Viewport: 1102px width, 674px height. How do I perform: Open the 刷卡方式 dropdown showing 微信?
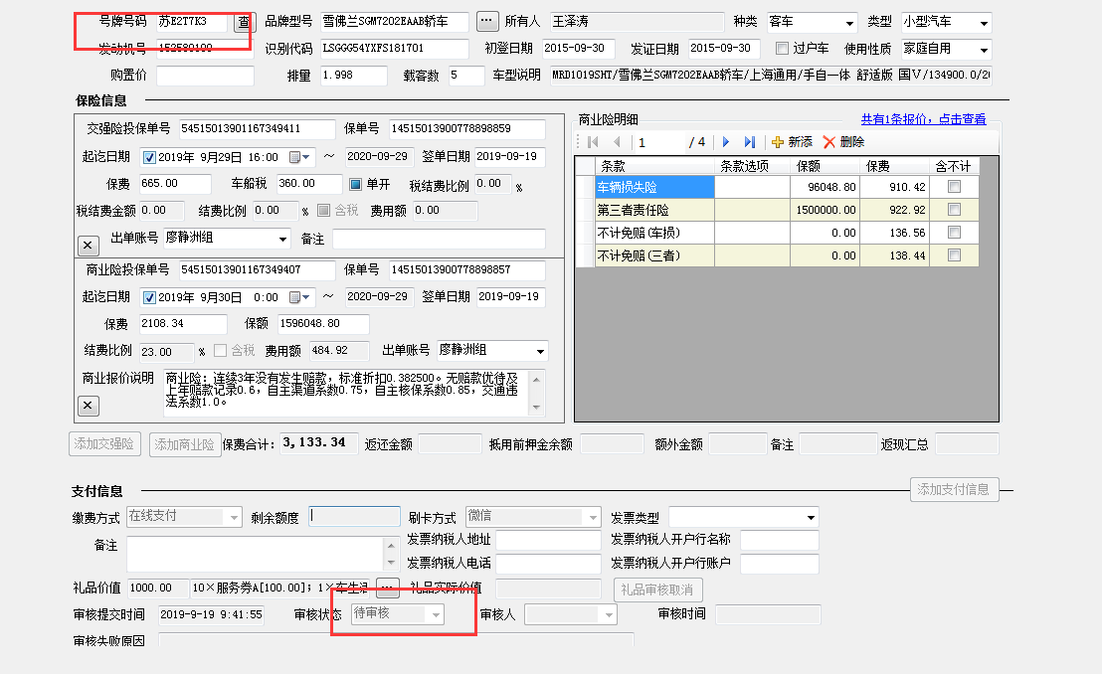click(593, 517)
